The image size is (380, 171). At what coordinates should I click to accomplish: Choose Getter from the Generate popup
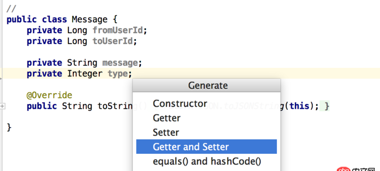pyautogui.click(x=167, y=118)
